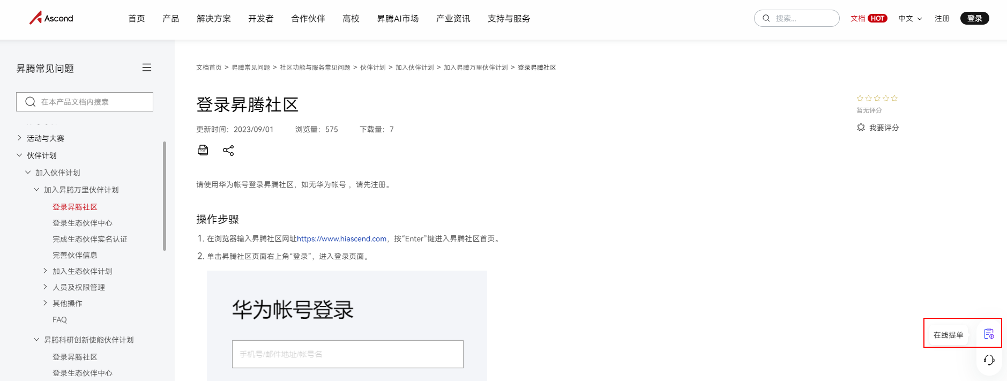This screenshot has height=381, width=1007.
Task: Click 加入昇腾万里伙伴计划 in the breadcrumb
Action: (476, 68)
